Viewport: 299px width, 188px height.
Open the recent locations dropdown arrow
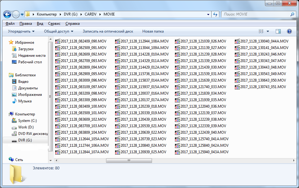22,14
